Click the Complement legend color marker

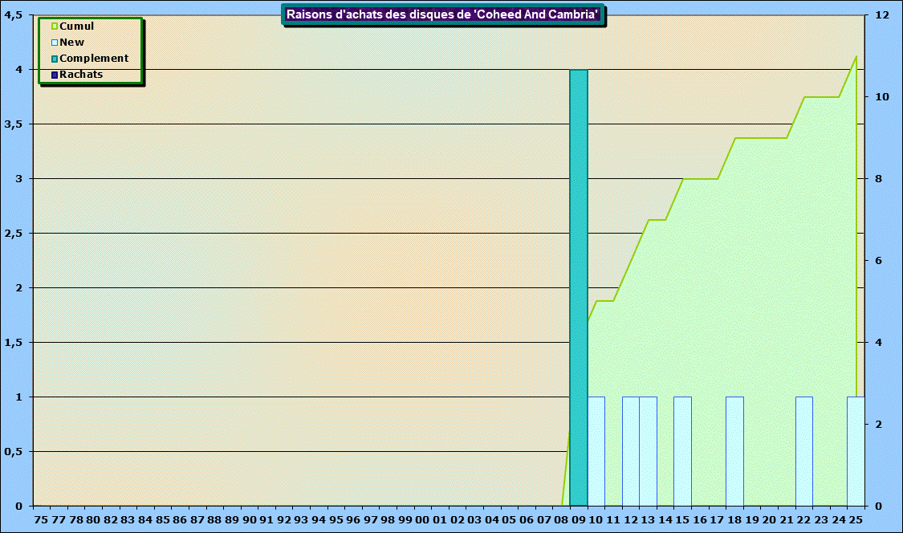click(x=55, y=59)
